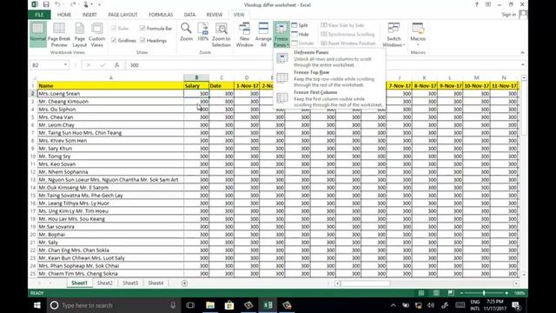Open the Action Center notifications icon
Screen dimensions: 556x313
click(x=516, y=305)
